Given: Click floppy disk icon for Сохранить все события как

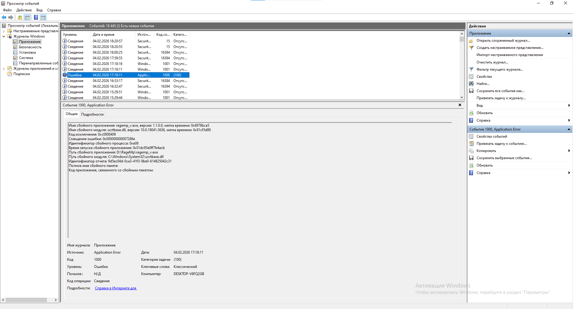Looking at the screenshot, I should click(471, 91).
